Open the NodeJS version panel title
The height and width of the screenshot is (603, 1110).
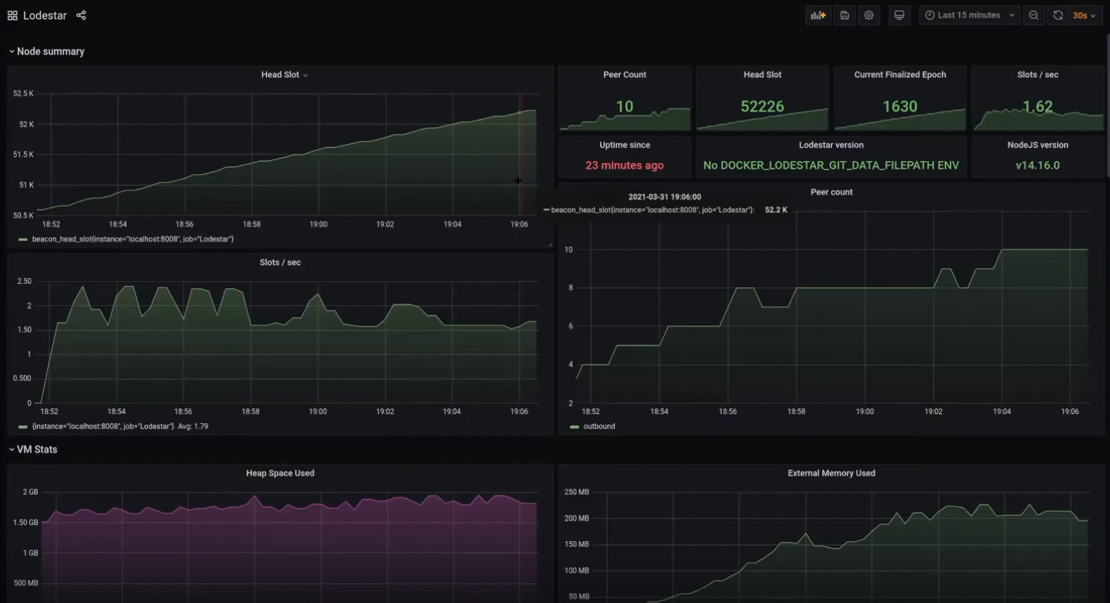tap(1038, 145)
